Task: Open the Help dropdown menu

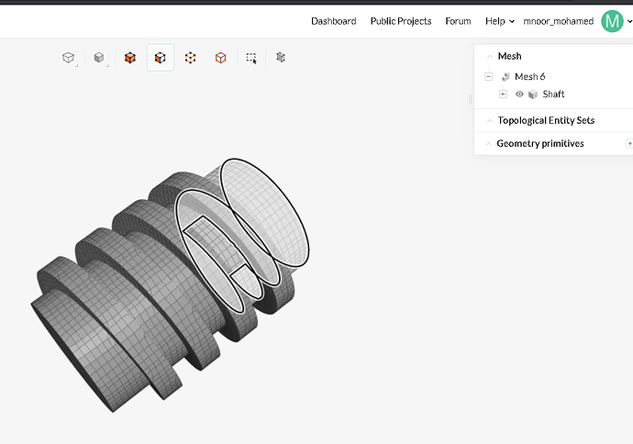Action: 499,21
